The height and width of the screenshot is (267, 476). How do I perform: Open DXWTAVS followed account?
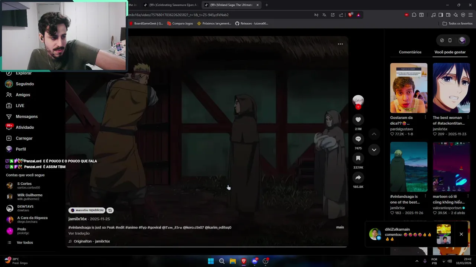[25, 208]
